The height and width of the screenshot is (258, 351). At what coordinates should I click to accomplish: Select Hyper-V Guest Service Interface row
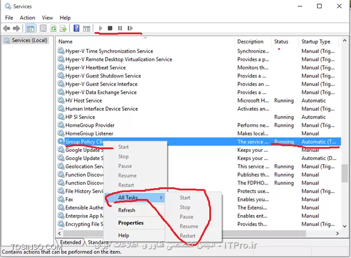(x=199, y=84)
